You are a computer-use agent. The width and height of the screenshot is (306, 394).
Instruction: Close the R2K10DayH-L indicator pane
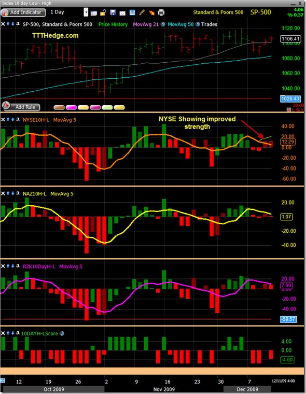(3, 266)
